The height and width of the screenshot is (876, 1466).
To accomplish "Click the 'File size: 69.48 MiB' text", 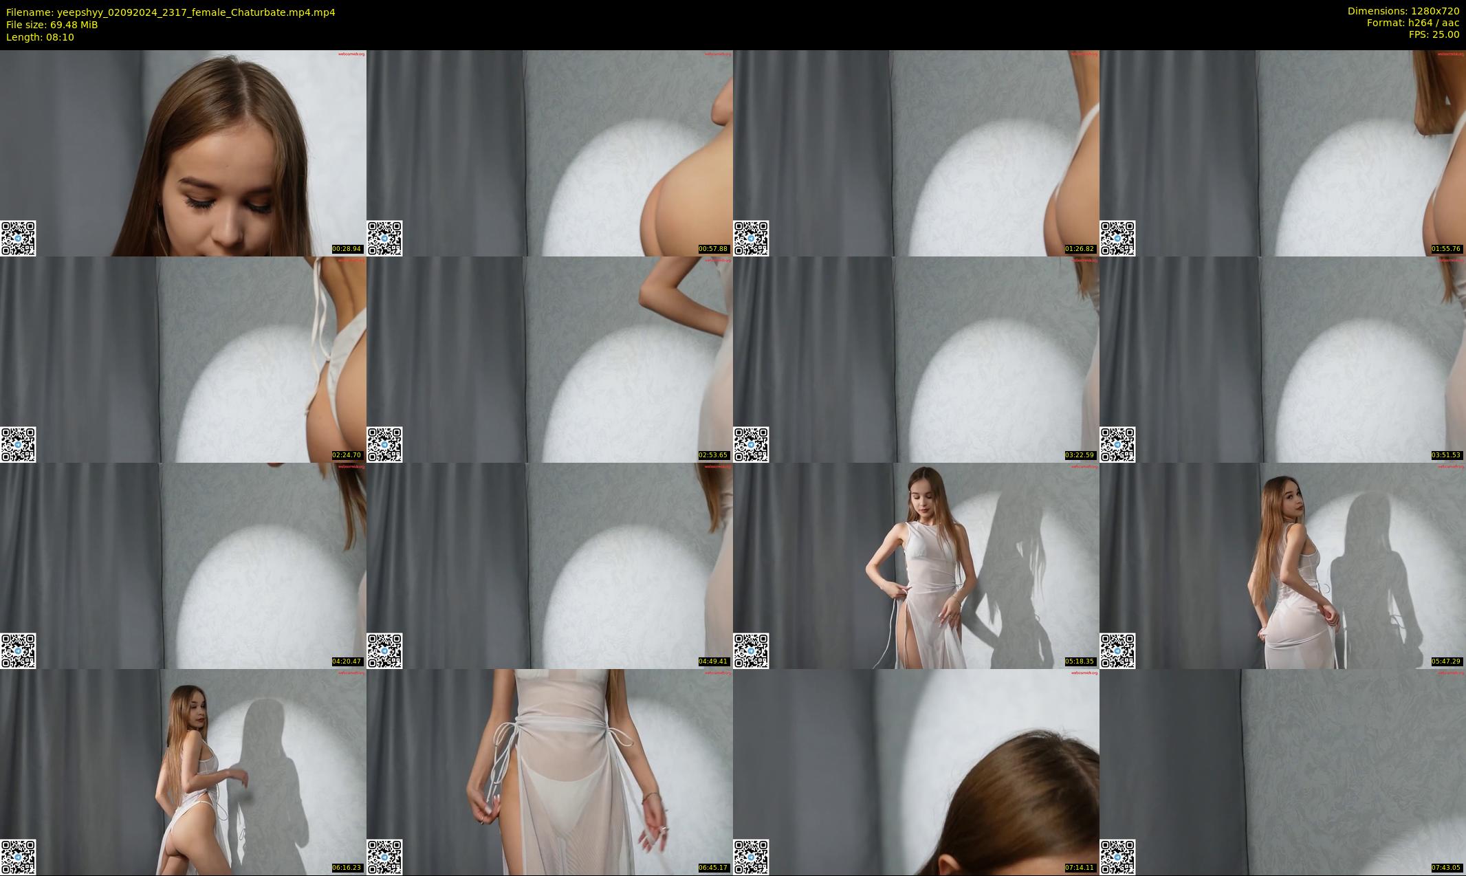I will tap(52, 25).
